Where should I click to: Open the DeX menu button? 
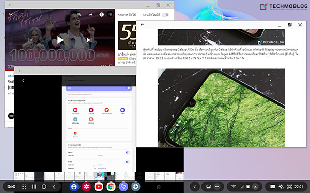click(11, 187)
